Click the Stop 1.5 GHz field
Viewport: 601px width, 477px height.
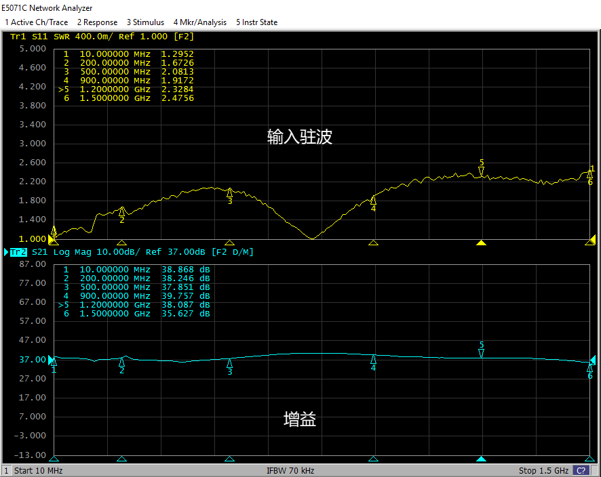543,470
